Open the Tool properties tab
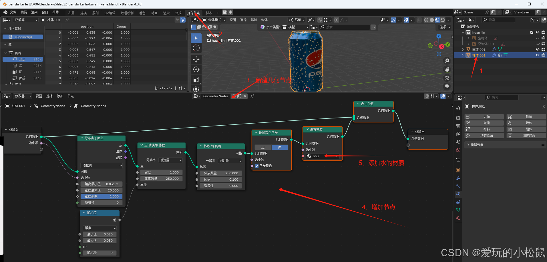This screenshot has height=262, width=547. pyautogui.click(x=458, y=108)
